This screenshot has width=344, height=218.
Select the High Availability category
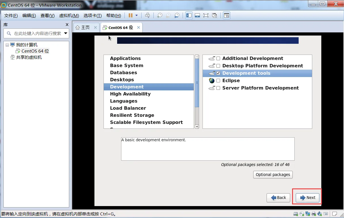click(149, 94)
